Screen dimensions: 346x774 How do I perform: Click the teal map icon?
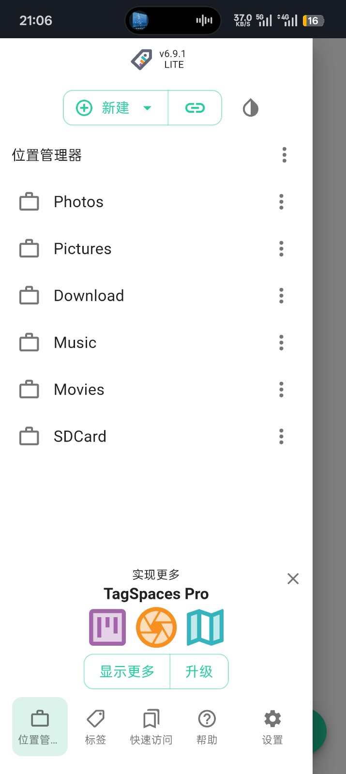(x=205, y=627)
